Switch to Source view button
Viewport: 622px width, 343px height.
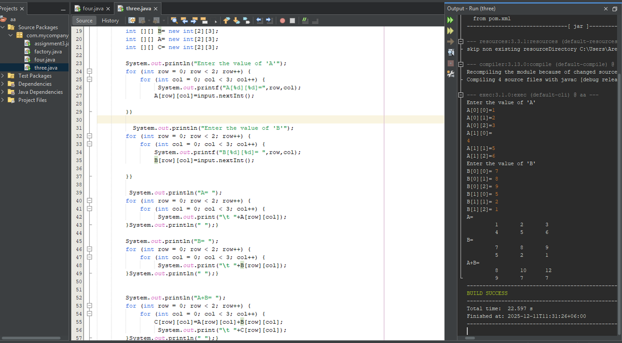[x=84, y=21]
